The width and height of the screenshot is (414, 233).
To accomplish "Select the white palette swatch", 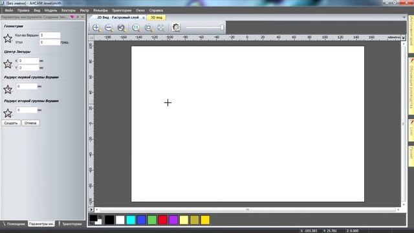I will pyautogui.click(x=120, y=220).
